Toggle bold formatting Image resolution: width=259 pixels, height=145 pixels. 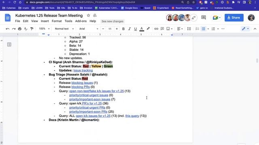pos(123,29)
